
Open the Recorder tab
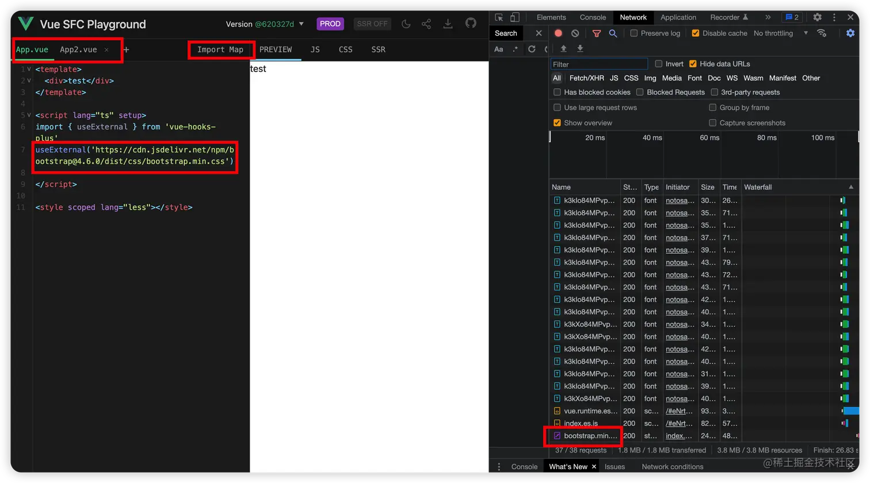tap(729, 17)
